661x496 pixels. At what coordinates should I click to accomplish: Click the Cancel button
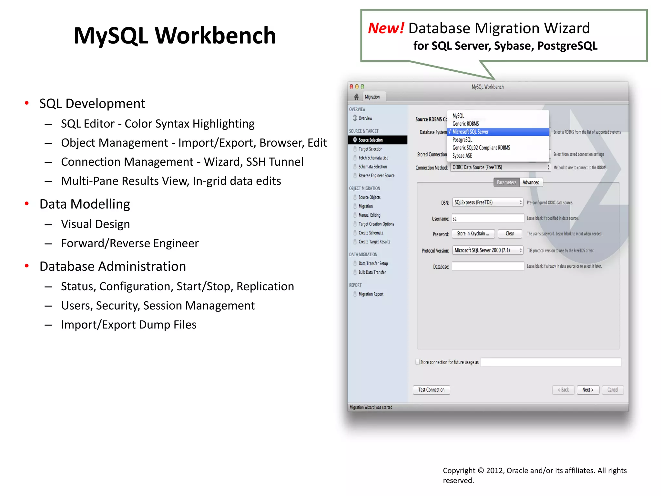pyautogui.click(x=613, y=390)
